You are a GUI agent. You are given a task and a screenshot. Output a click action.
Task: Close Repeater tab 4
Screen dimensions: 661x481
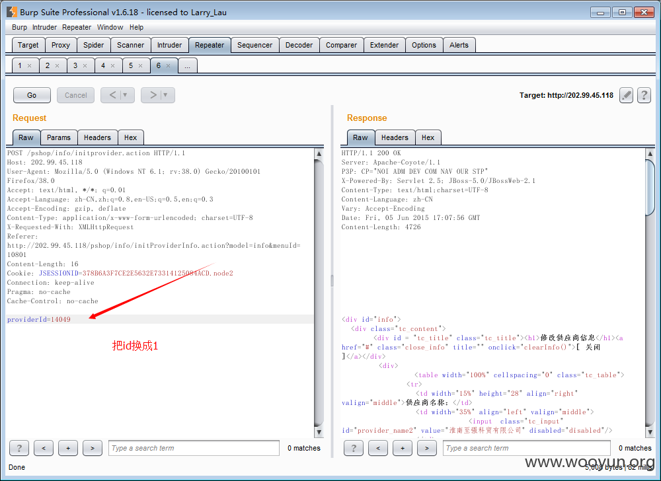point(113,65)
